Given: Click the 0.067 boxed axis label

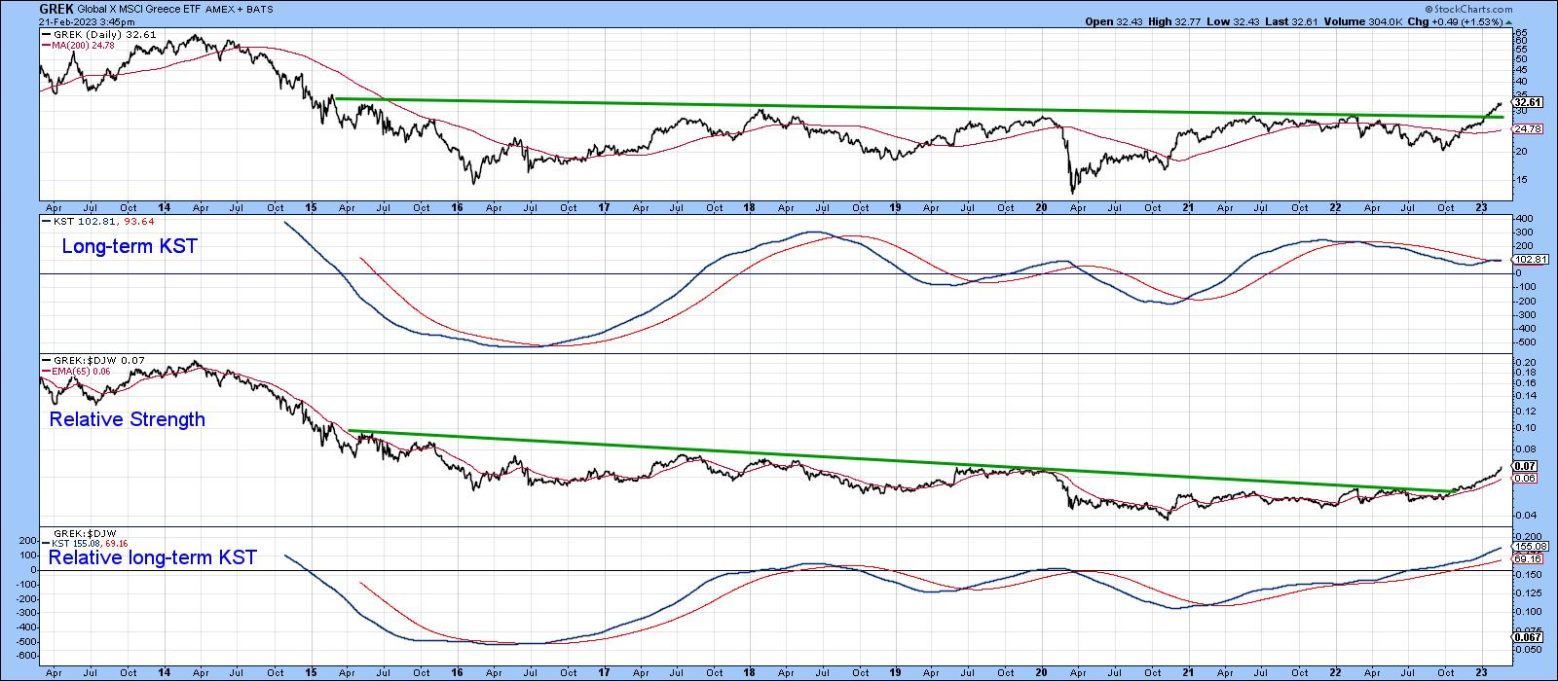Looking at the screenshot, I should coord(1527,636).
